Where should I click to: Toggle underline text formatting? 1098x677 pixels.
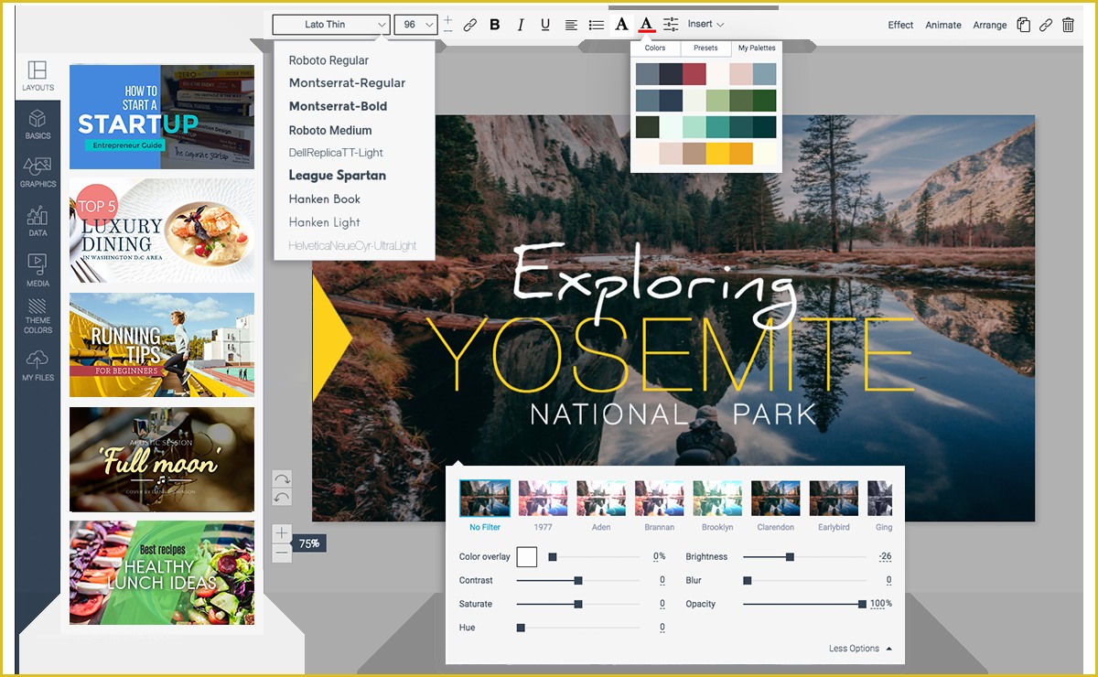(x=545, y=25)
